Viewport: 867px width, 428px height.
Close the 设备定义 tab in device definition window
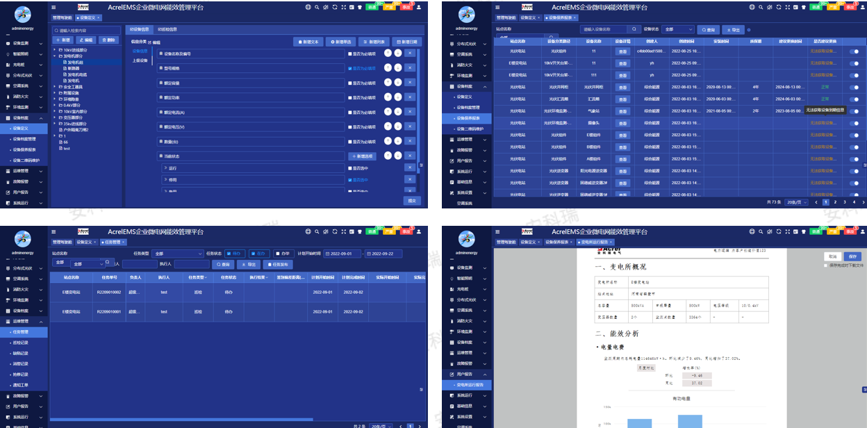tap(99, 17)
